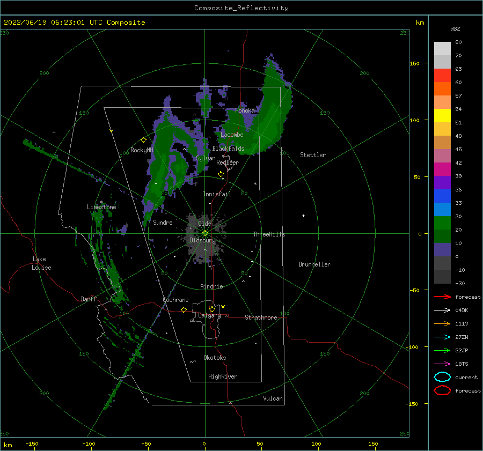Select the magenta 39-42 dBZ color swatch

coord(442,169)
